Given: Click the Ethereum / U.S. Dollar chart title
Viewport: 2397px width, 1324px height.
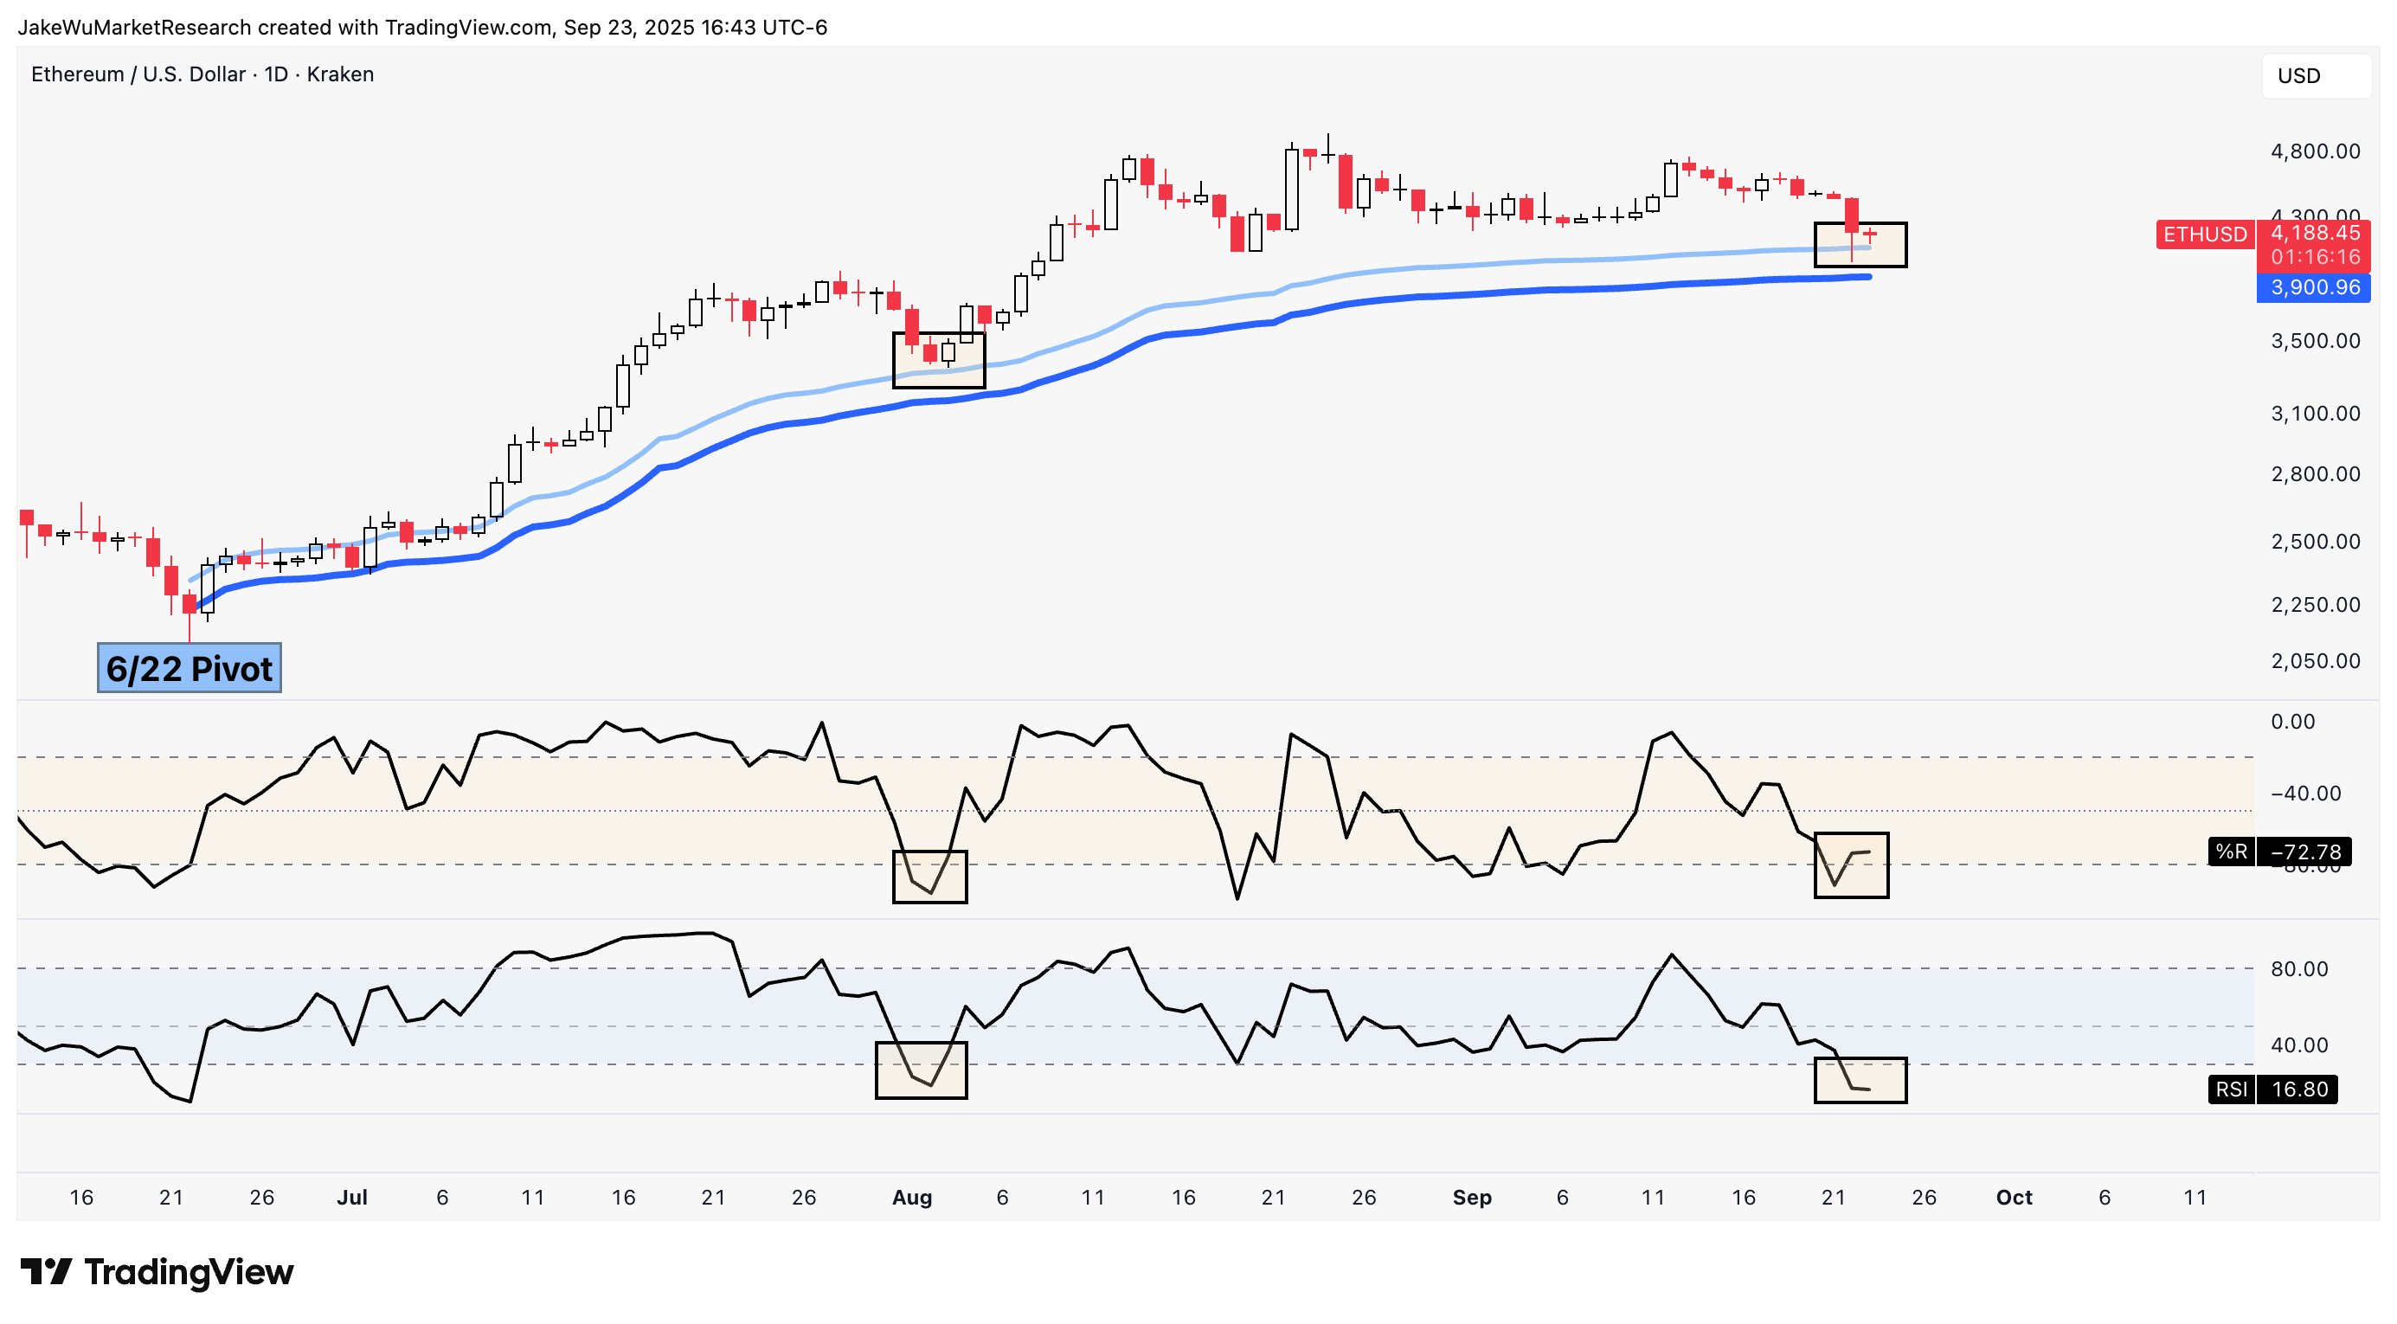Looking at the screenshot, I should click(202, 74).
